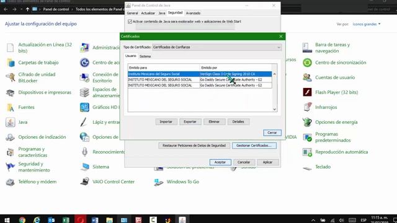This screenshot has height=223, width=397.
Task: Click the ESP language indicator in tray
Action: [364, 220]
